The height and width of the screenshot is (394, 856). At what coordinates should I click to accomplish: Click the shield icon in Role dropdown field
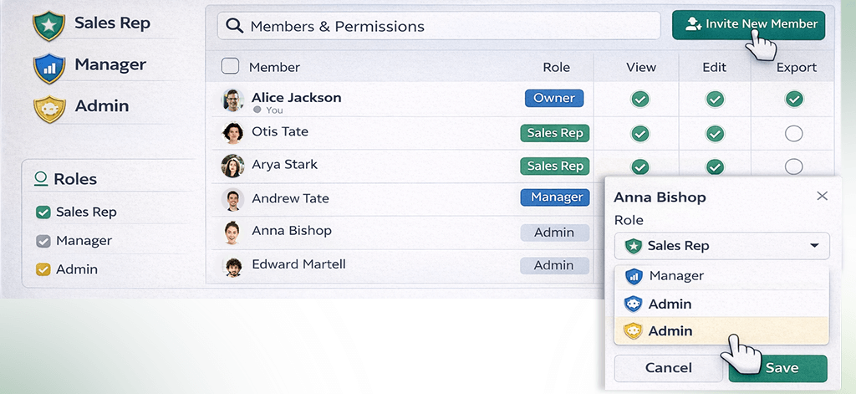click(634, 246)
